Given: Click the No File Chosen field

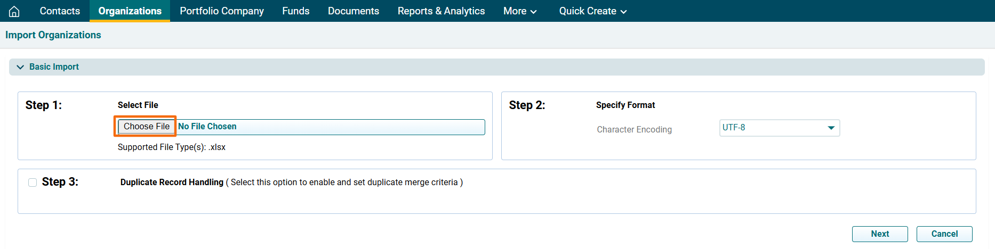Looking at the screenshot, I should point(330,127).
